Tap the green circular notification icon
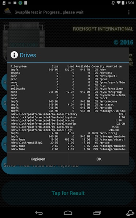The height and width of the screenshot is (218, 136). (20, 3)
